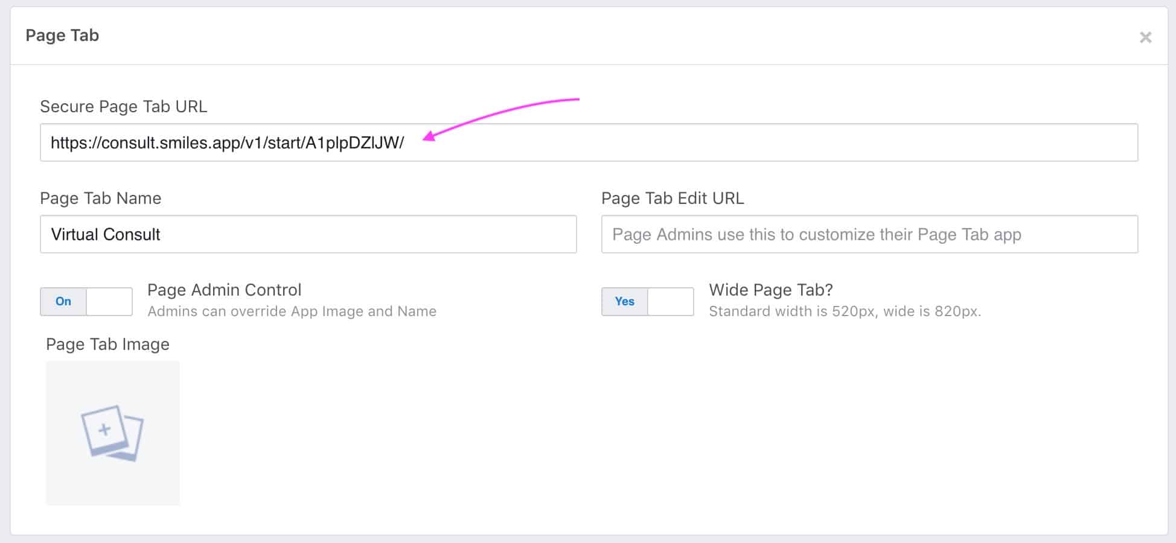
Task: Upload a Page Tab Image
Action: point(113,433)
